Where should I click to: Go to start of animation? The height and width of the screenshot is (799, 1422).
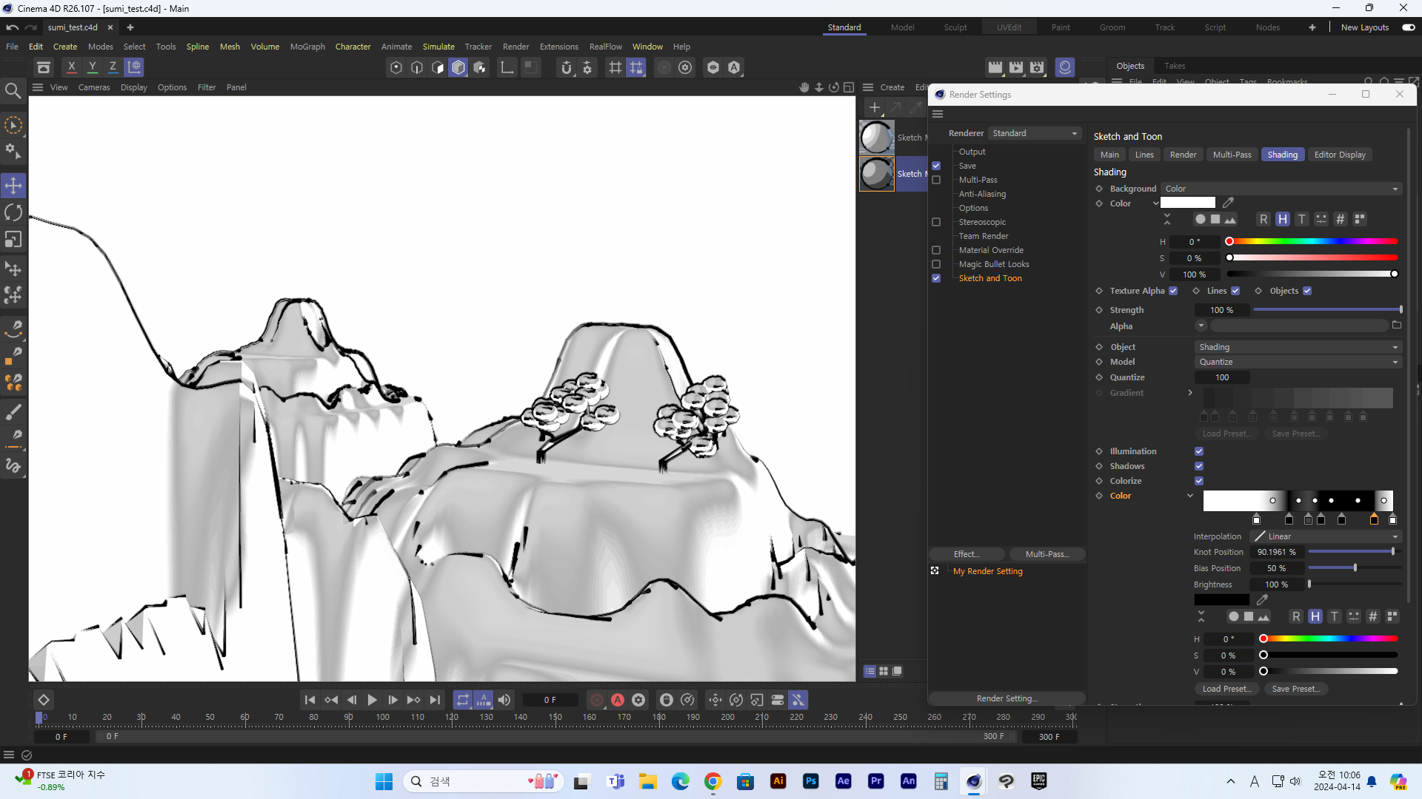coord(310,700)
